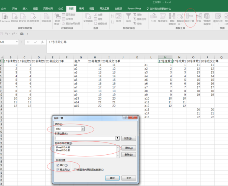228x186 pixels.
Task: Click the Browse button in dialog
Action: point(129,138)
